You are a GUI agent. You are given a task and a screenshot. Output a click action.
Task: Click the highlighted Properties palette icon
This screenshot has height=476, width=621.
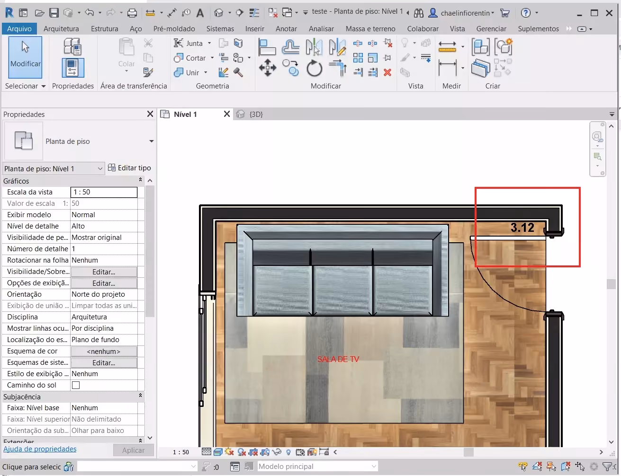72,68
